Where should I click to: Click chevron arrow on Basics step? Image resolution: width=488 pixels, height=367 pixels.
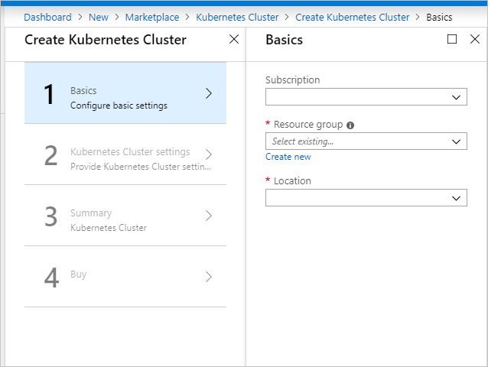(209, 93)
